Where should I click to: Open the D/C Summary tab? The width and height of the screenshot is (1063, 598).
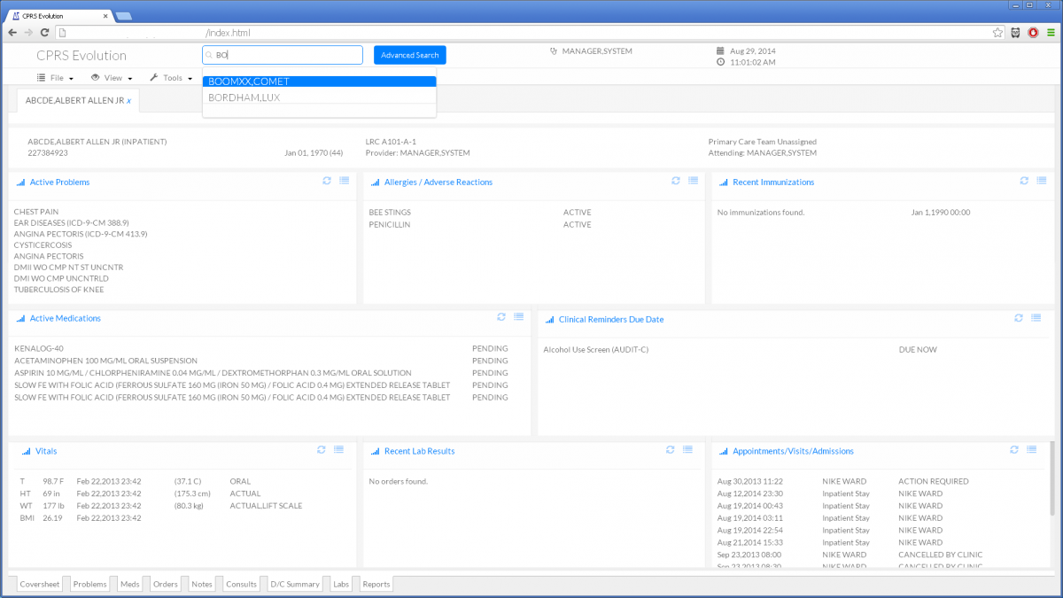[x=294, y=584]
